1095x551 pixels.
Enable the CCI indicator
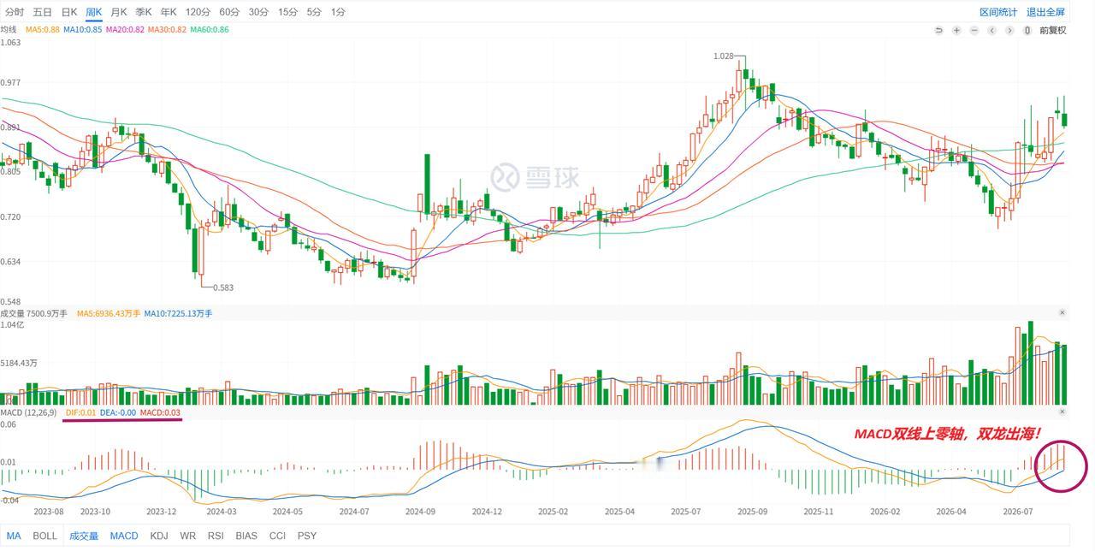(x=277, y=536)
